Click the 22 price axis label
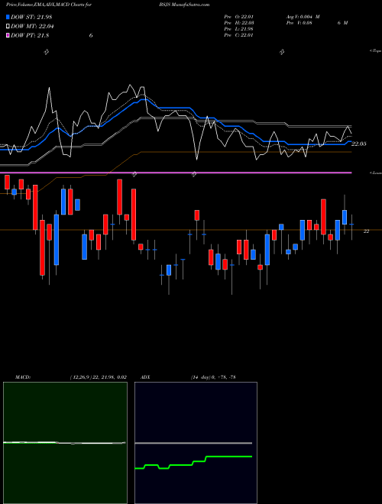 coord(366,231)
